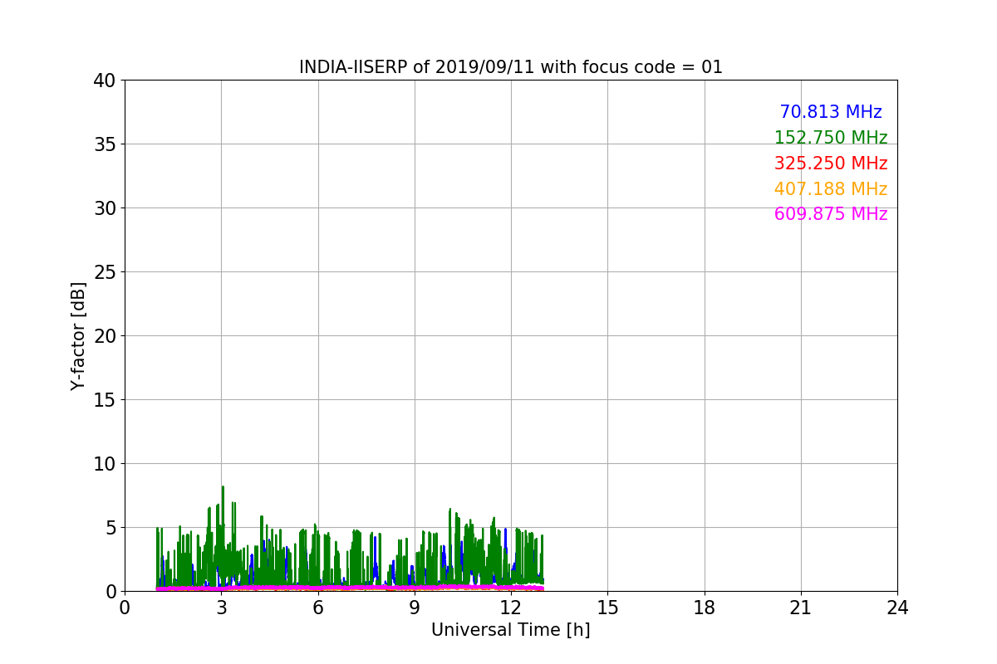Click y-axis tick label 30
Viewport: 997px width, 664px height.
point(105,208)
